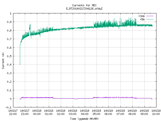
Task: Click the y-axis tick label 0.1
Action: pos(9,90)
